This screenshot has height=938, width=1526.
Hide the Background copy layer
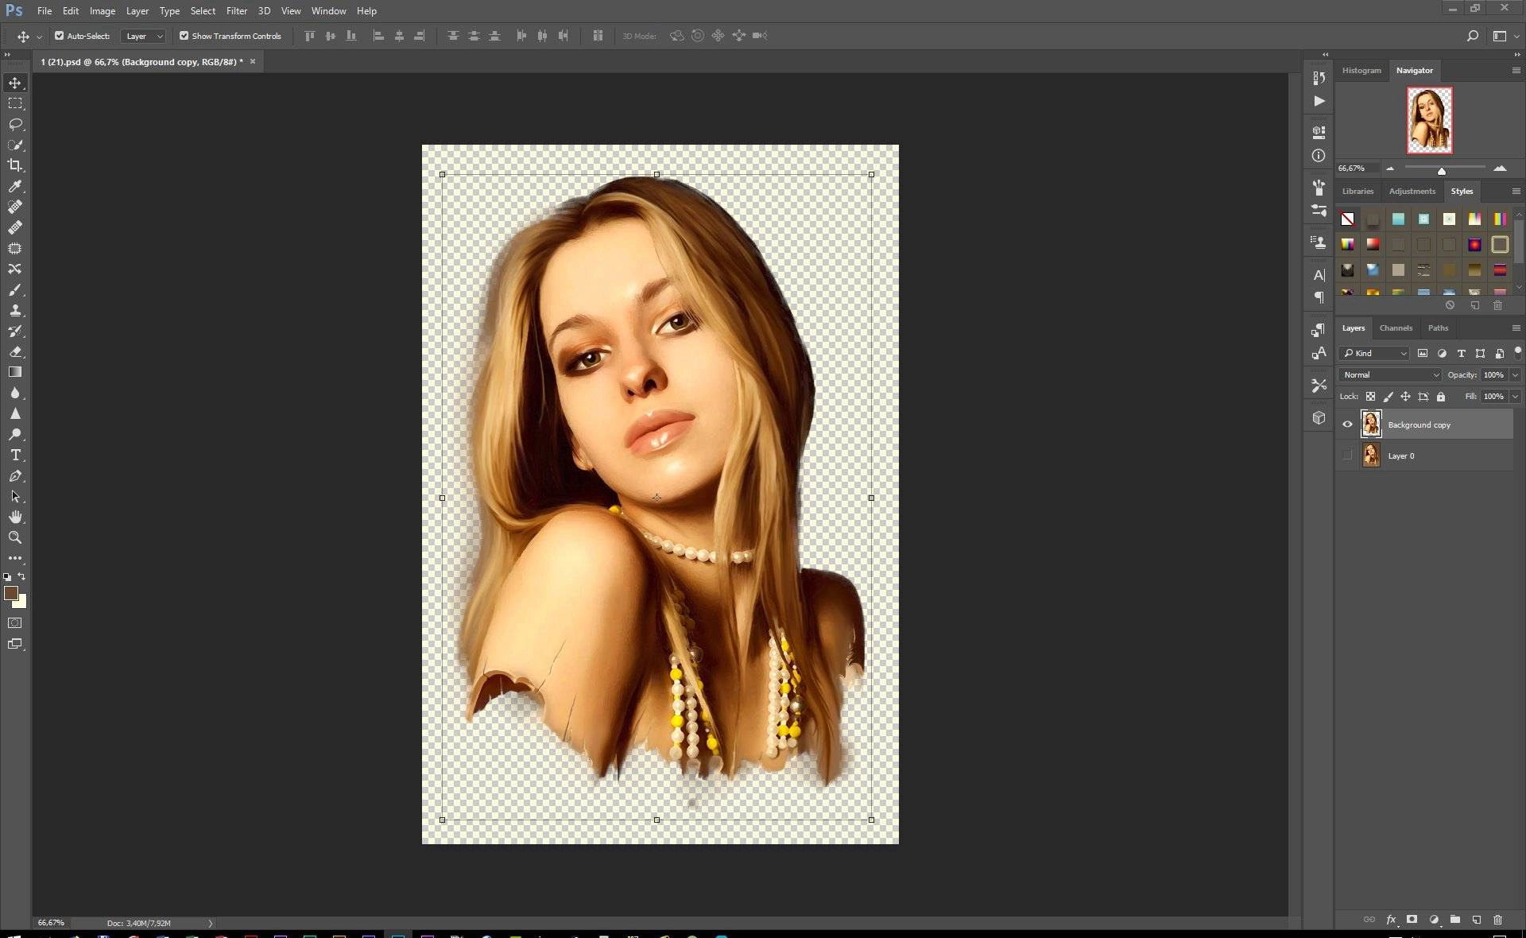1347,424
